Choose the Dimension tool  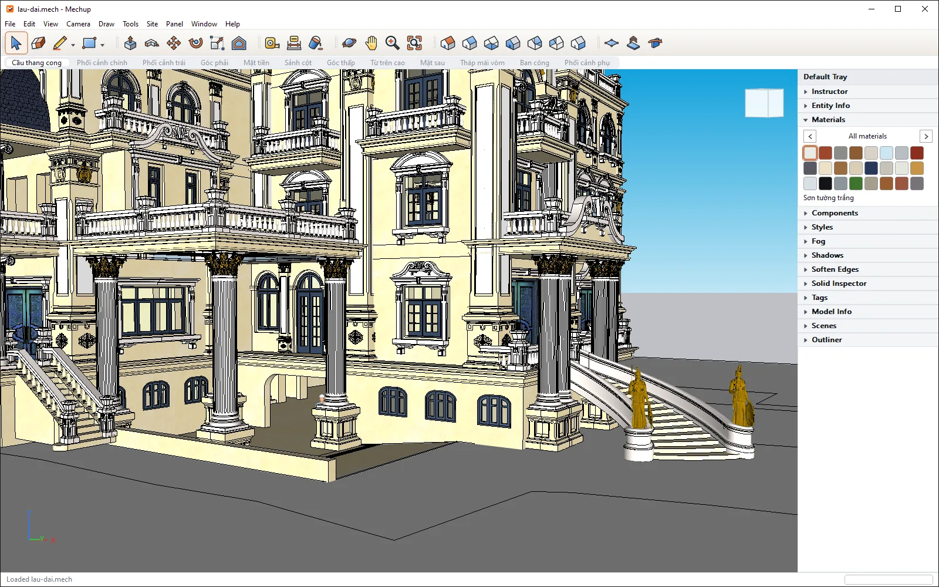pos(293,43)
